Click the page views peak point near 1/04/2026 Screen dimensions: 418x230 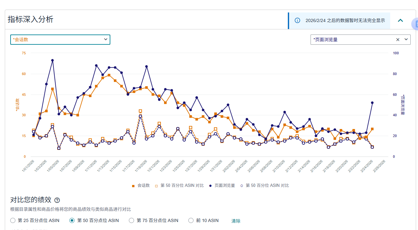click(52, 60)
